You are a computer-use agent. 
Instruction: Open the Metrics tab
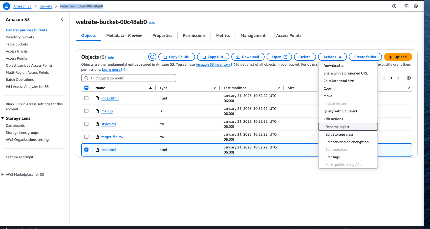[x=223, y=36]
